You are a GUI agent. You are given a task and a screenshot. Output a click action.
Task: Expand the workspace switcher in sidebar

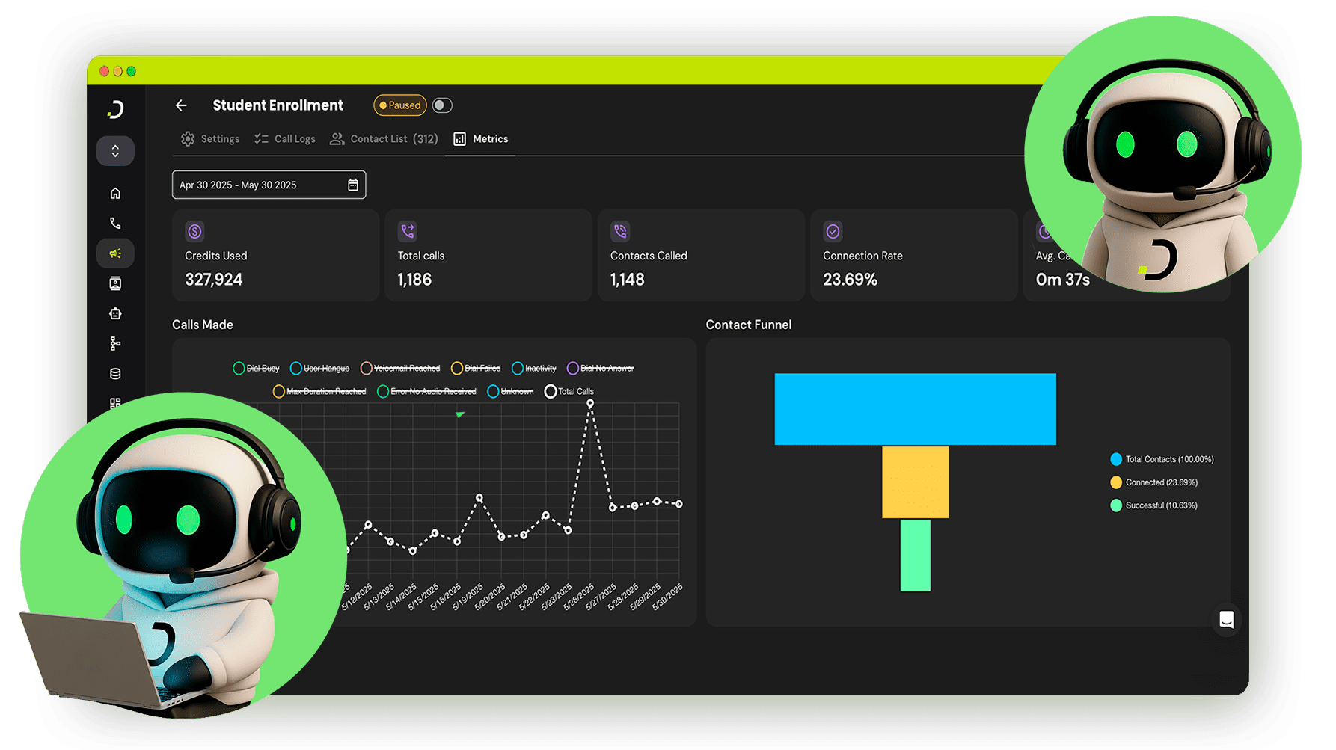tap(115, 151)
